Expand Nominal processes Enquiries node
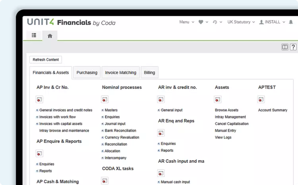Image resolution: width=298 pixels, height=185 pixels. pyautogui.click(x=103, y=117)
